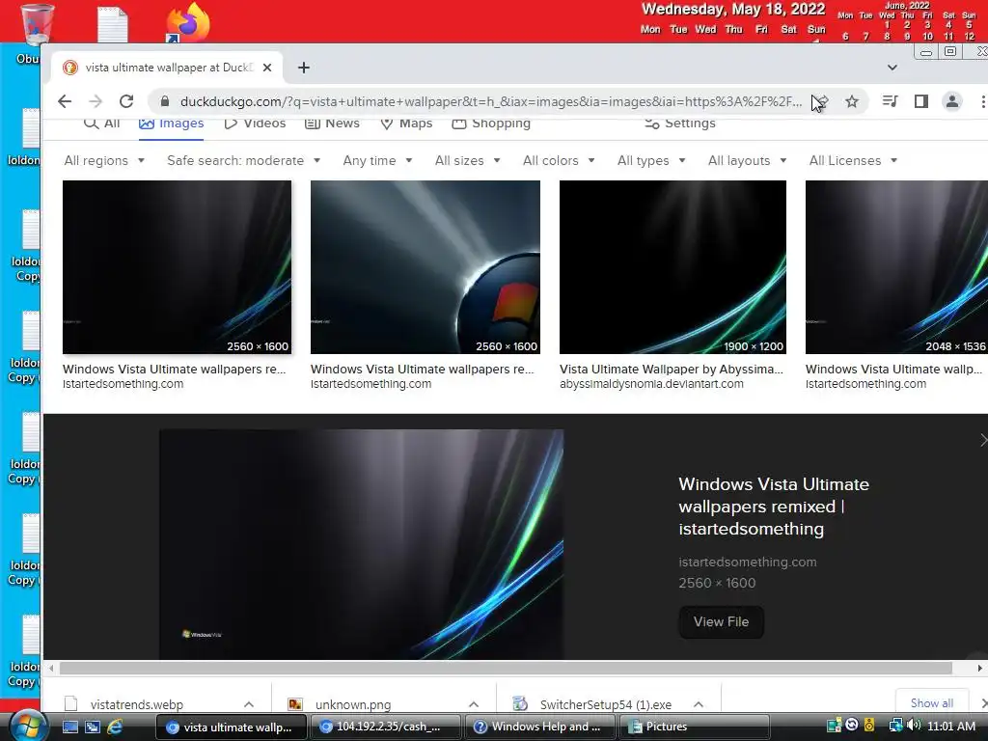Screen dimensions: 988x741
Task: Open the share page icon in address bar
Action: [x=821, y=101]
